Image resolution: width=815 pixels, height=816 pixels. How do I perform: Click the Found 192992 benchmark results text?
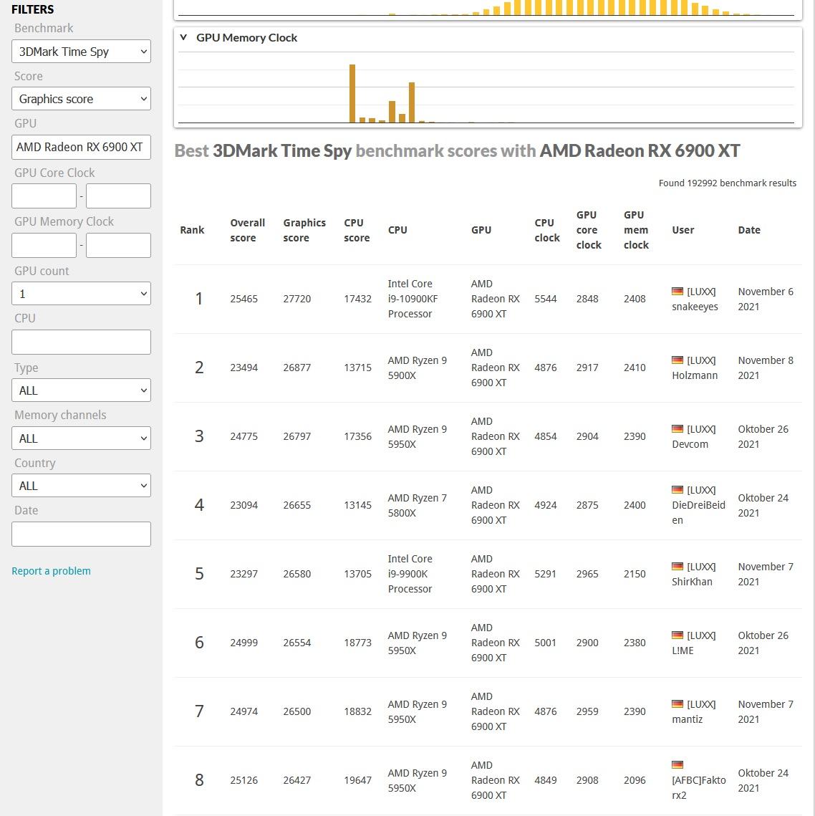click(x=727, y=183)
